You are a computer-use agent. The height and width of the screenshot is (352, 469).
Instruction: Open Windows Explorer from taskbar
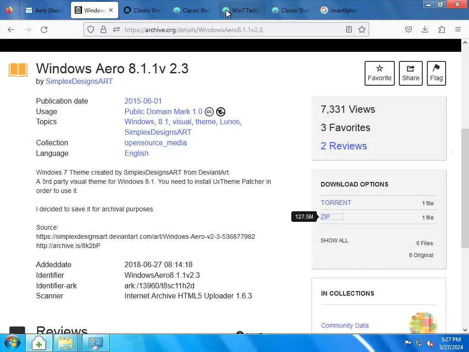coord(66,343)
